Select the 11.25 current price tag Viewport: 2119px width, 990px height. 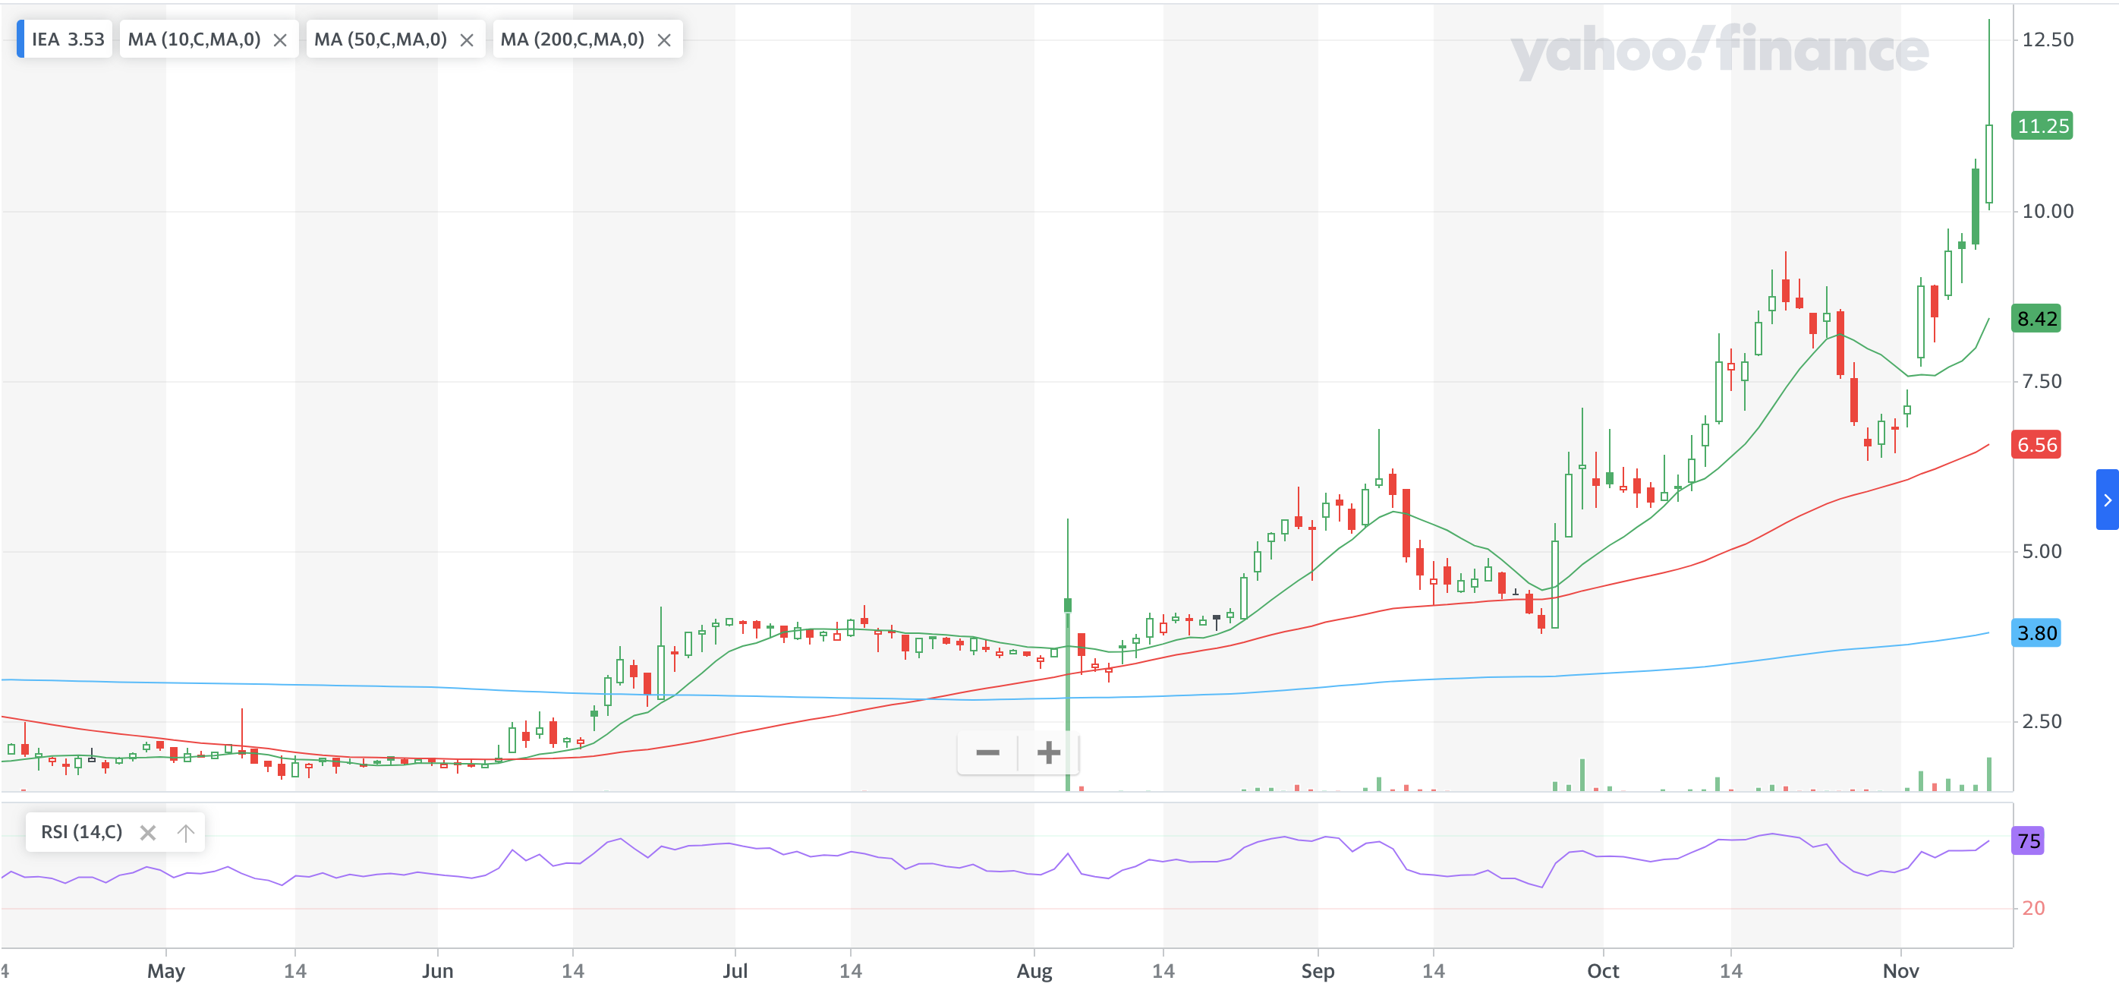pos(2042,126)
